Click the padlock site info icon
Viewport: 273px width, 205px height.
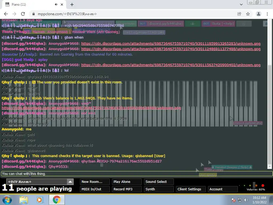[34, 14]
